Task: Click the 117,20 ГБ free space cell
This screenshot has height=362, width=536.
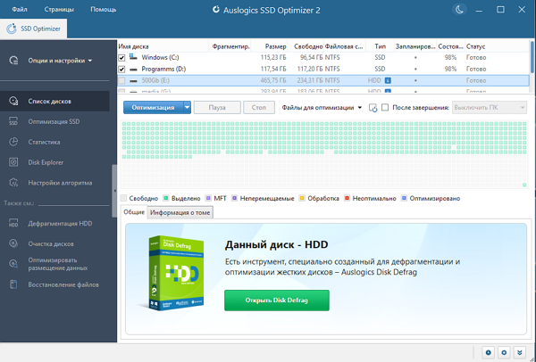Action: pos(310,70)
